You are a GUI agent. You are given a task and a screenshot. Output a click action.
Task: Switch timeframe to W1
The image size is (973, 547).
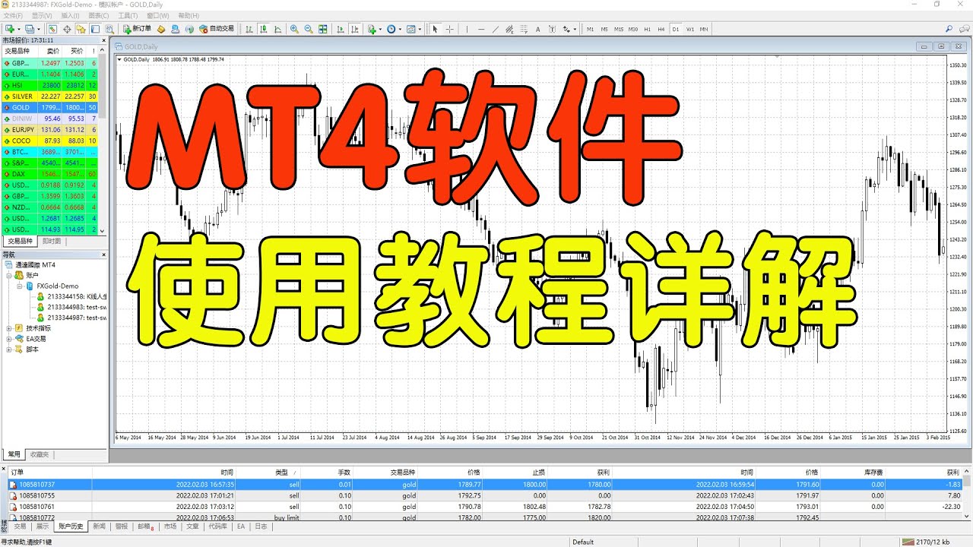pos(690,29)
